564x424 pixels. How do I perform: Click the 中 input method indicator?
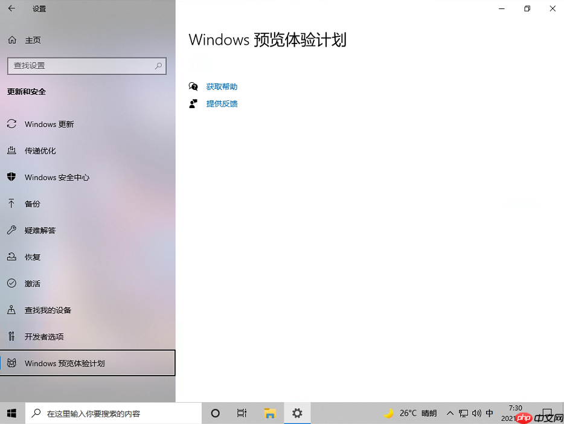pos(490,413)
